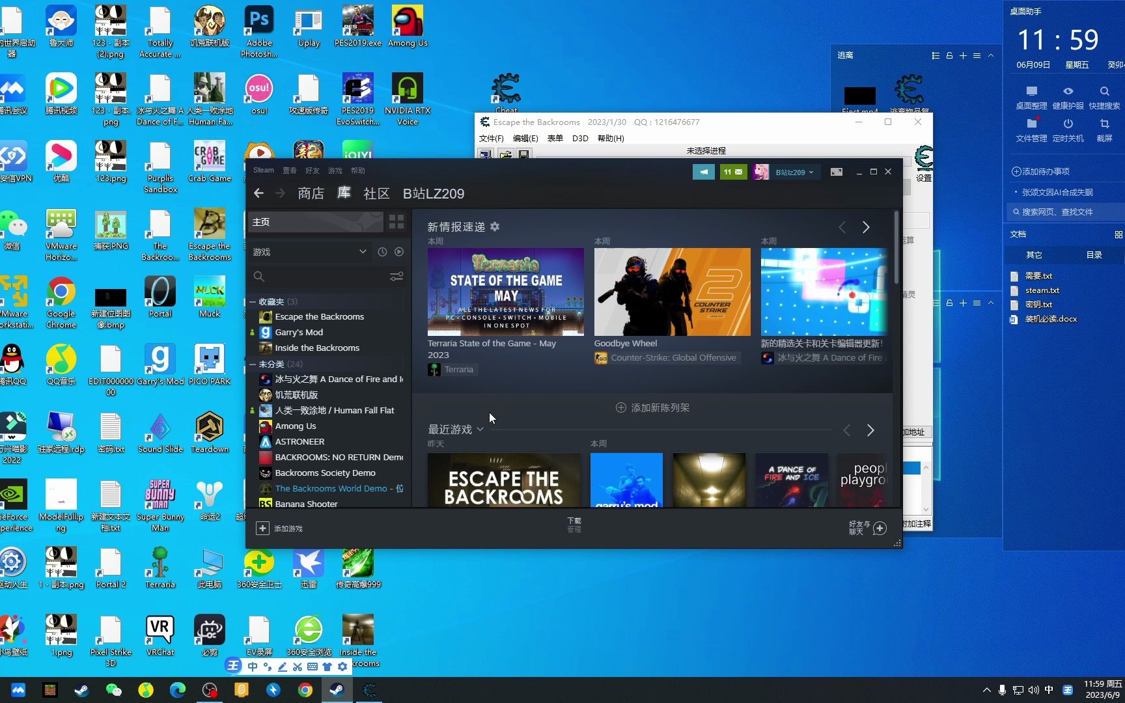Click Steam library vertical scrollbar
The width and height of the screenshot is (1125, 703).
click(x=896, y=247)
